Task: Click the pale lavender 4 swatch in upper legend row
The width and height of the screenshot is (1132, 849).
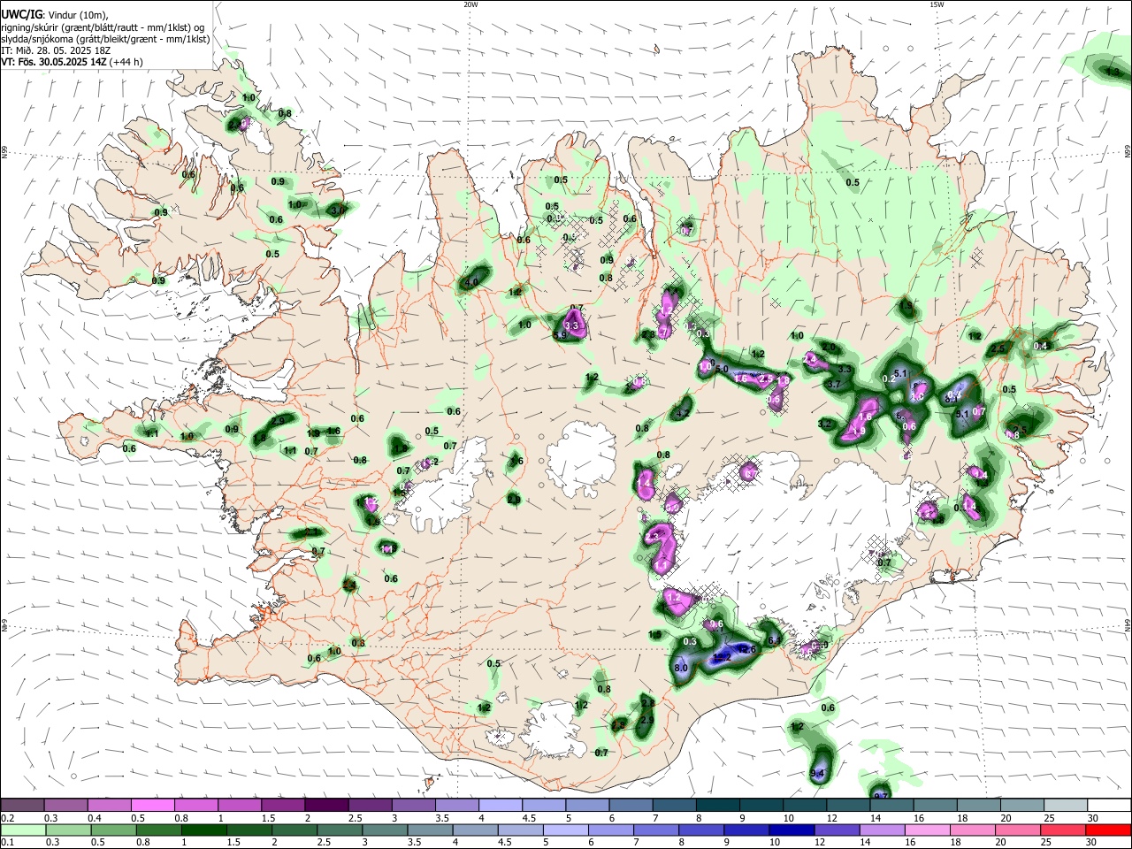Action: click(x=501, y=806)
